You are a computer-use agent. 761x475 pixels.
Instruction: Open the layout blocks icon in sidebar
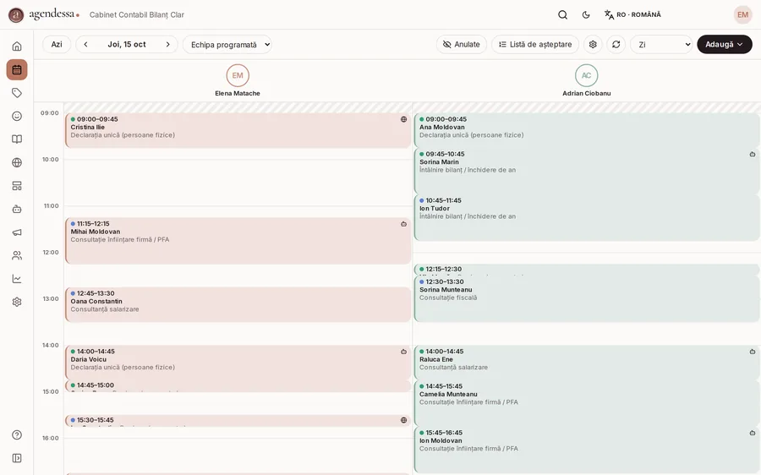pos(17,186)
